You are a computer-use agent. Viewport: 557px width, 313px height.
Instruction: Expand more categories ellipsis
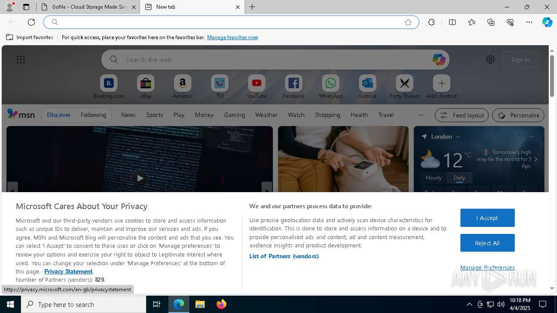coord(420,115)
